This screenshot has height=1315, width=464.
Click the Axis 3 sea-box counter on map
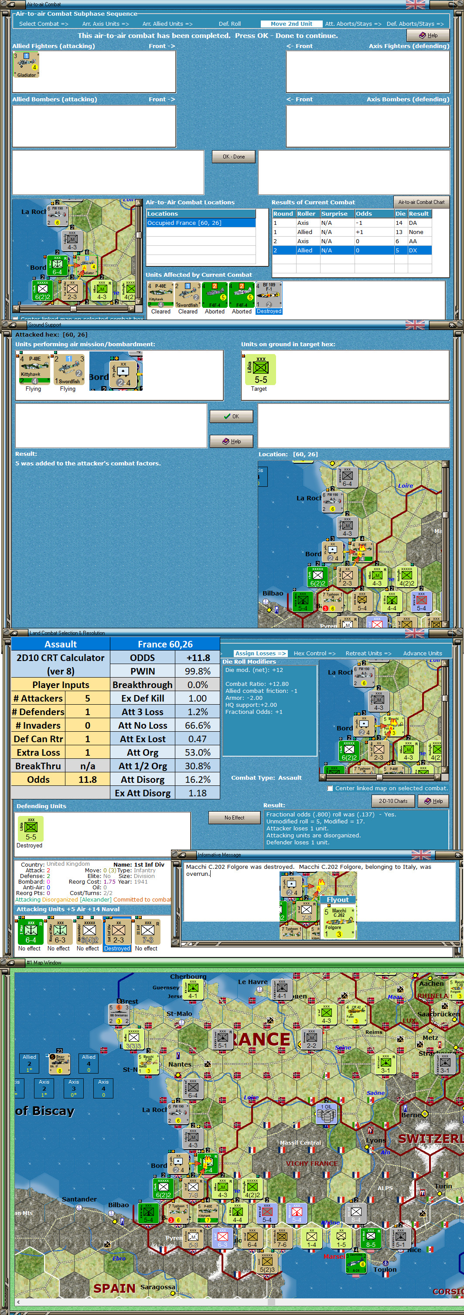click(74, 1088)
